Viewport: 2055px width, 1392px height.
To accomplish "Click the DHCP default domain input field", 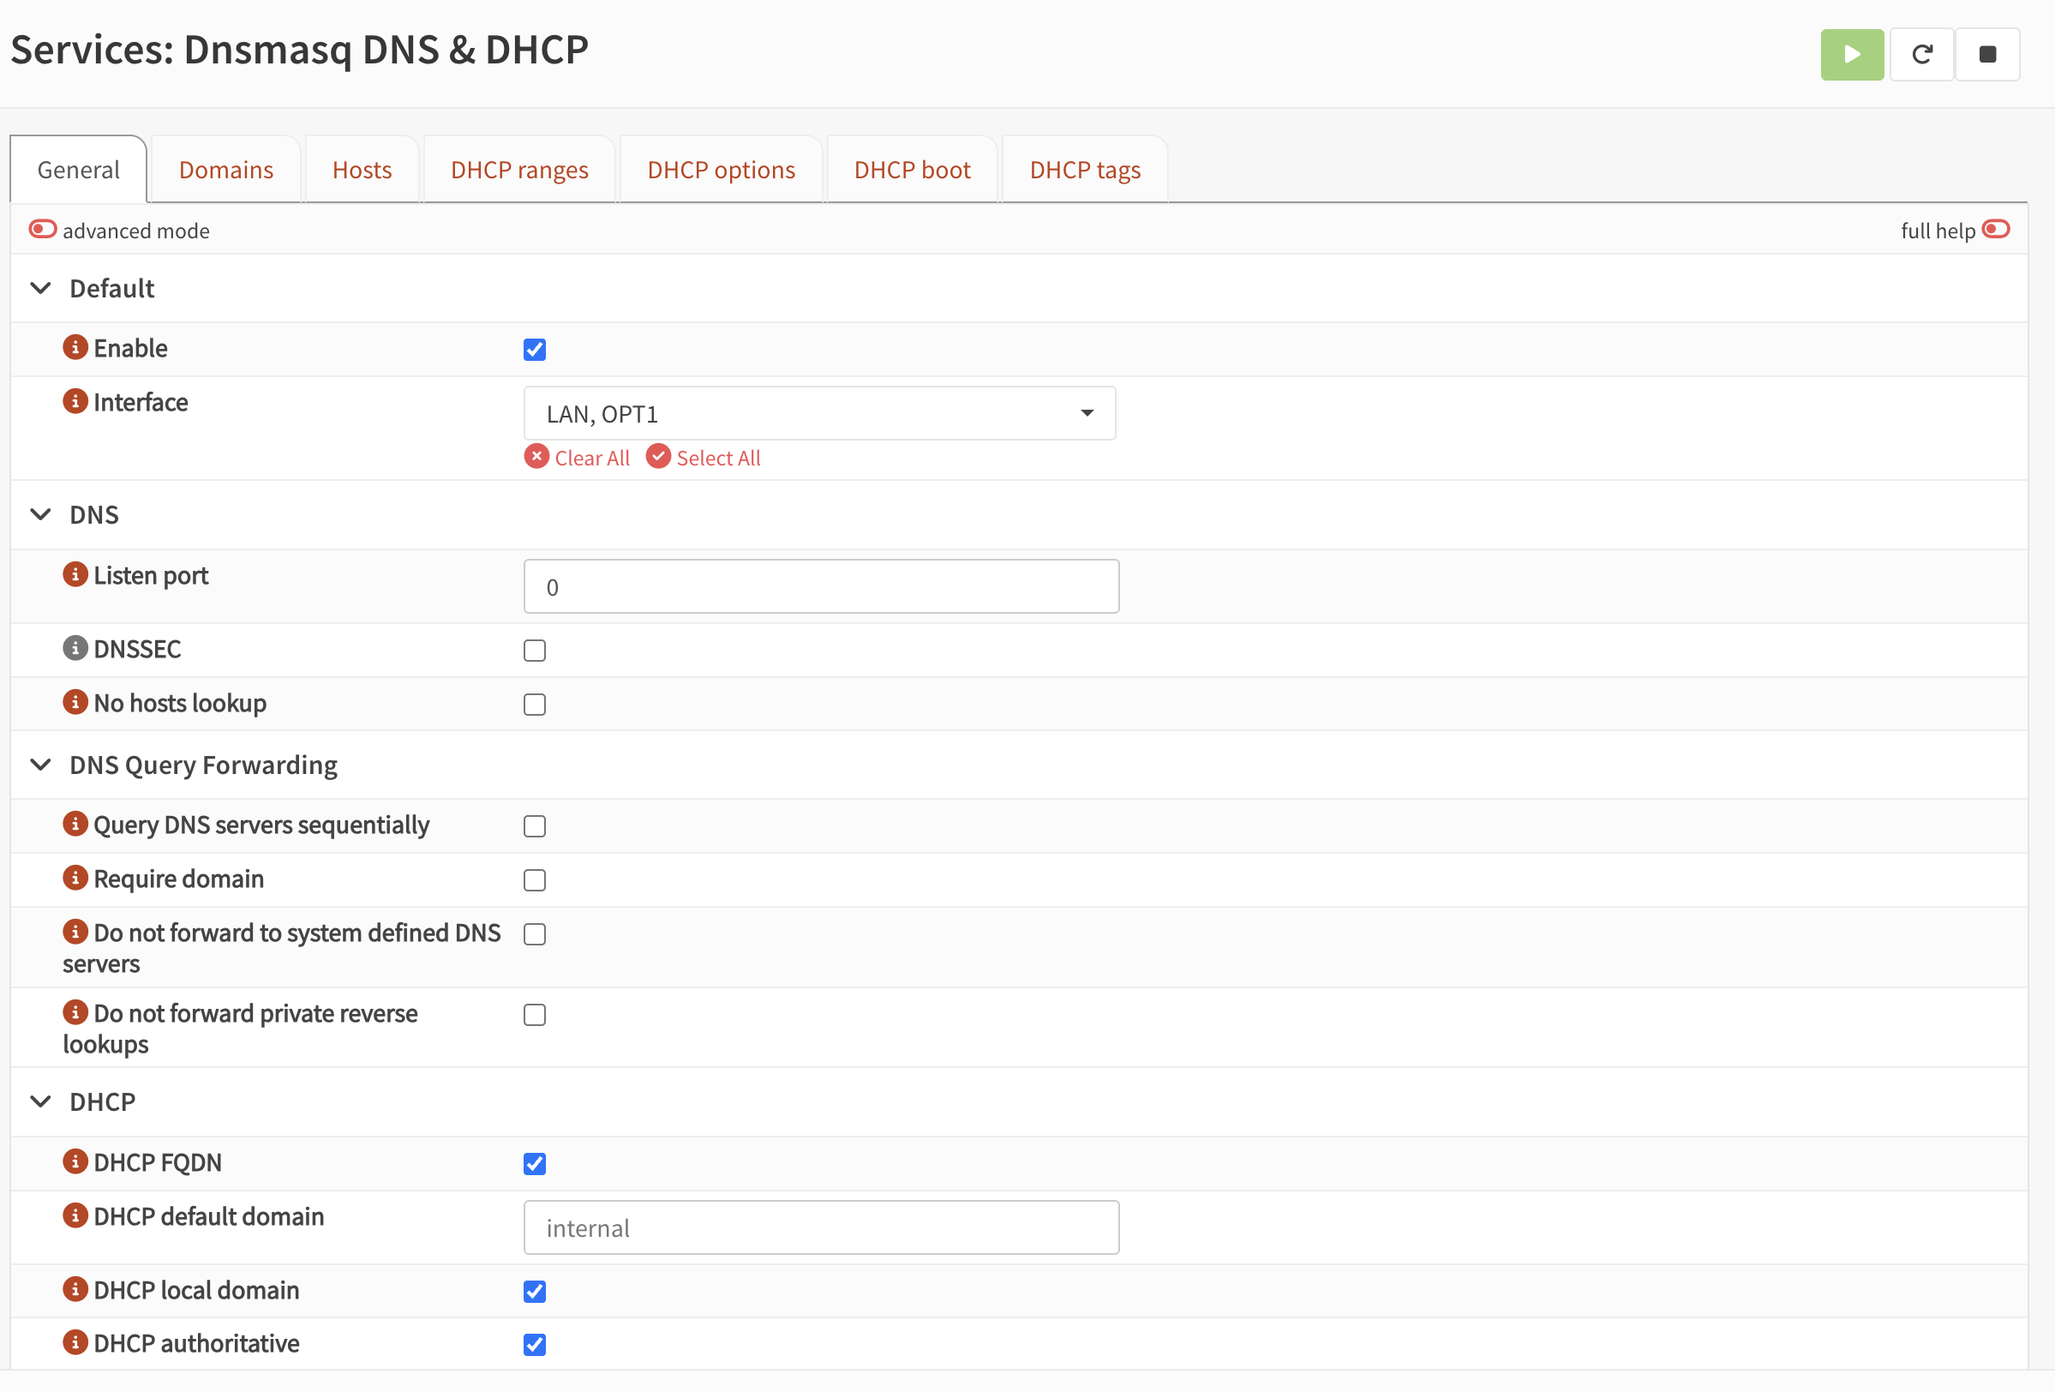I will (x=821, y=1227).
